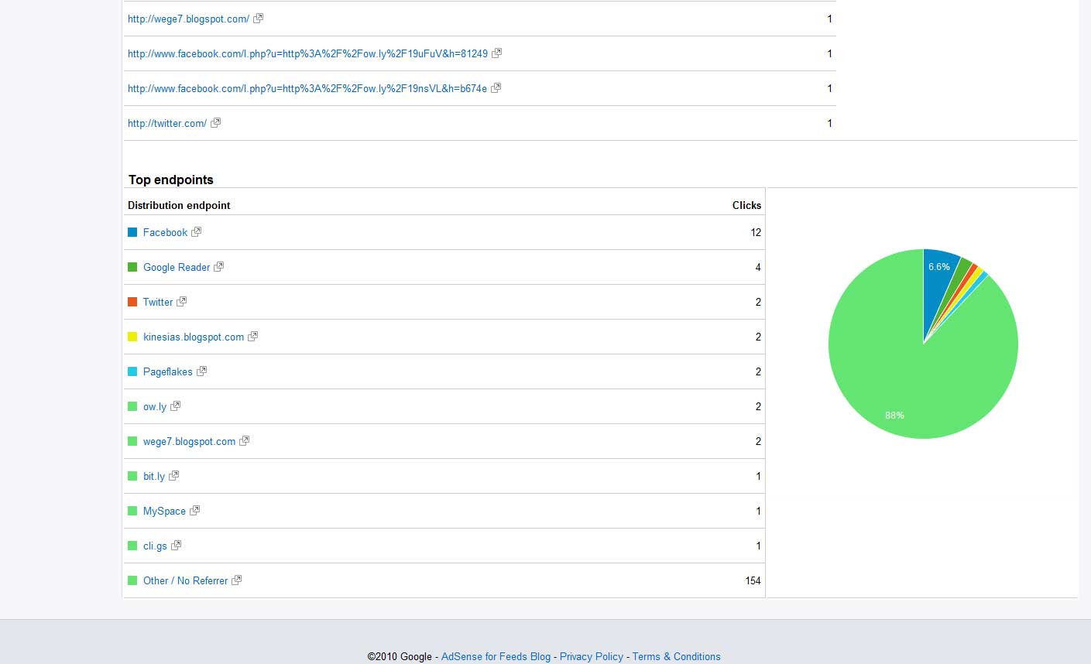Viewport: 1091px width, 664px height.
Task: Click the external-link icon beside ow.ly
Action: [174, 406]
